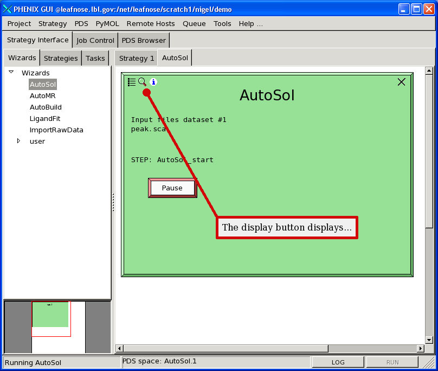
Task: Choose LigandFit in the wizards tree
Action: [44, 118]
